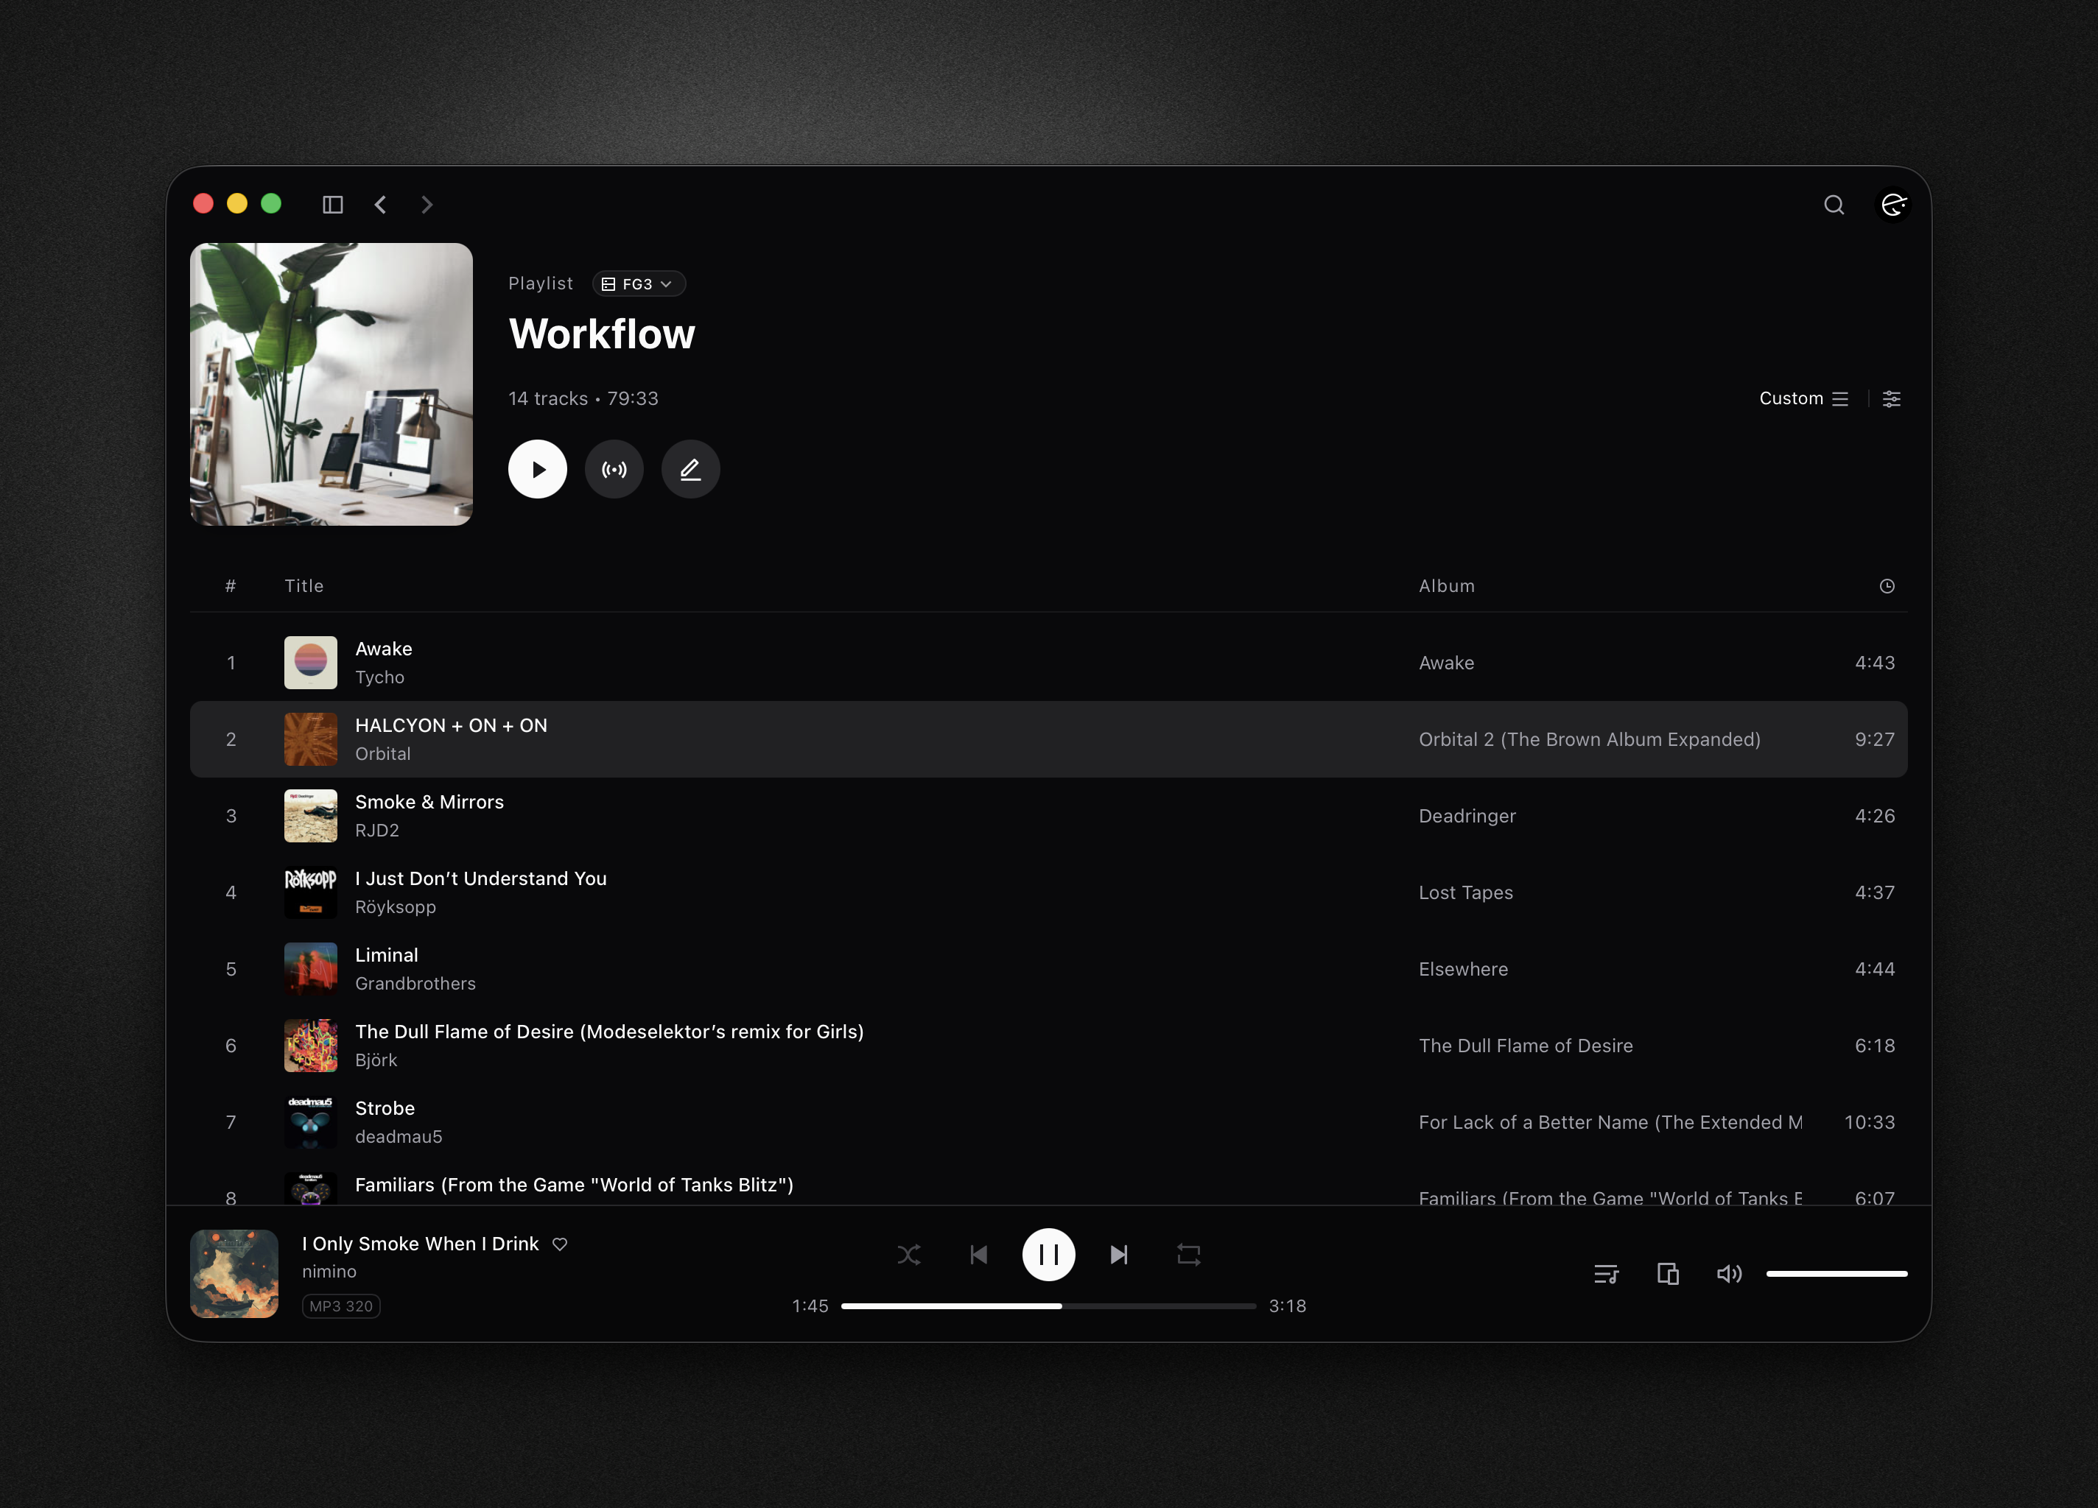Click the Workflow playlist cover image
2098x1508 pixels.
click(331, 384)
